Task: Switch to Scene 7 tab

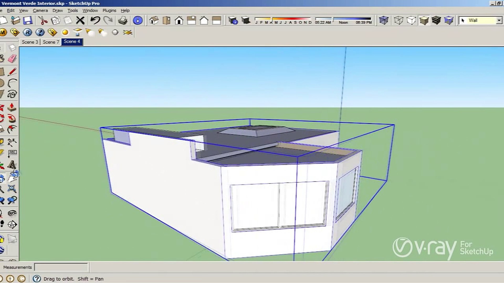Action: point(51,42)
